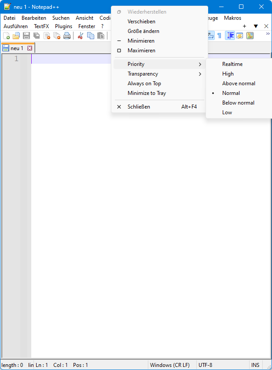Select the neu 1 document tab
This screenshot has width=272, height=370.
point(17,48)
